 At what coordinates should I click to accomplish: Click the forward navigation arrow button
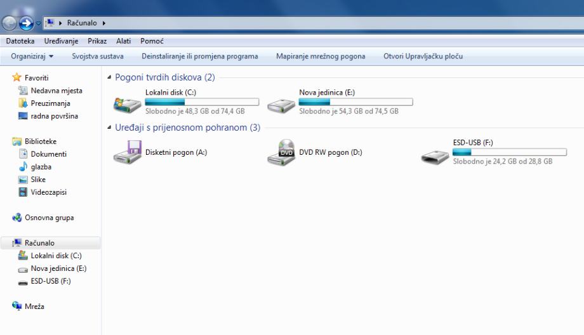26,23
